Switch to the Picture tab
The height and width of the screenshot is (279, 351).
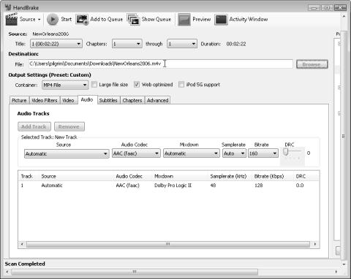[x=19, y=100]
